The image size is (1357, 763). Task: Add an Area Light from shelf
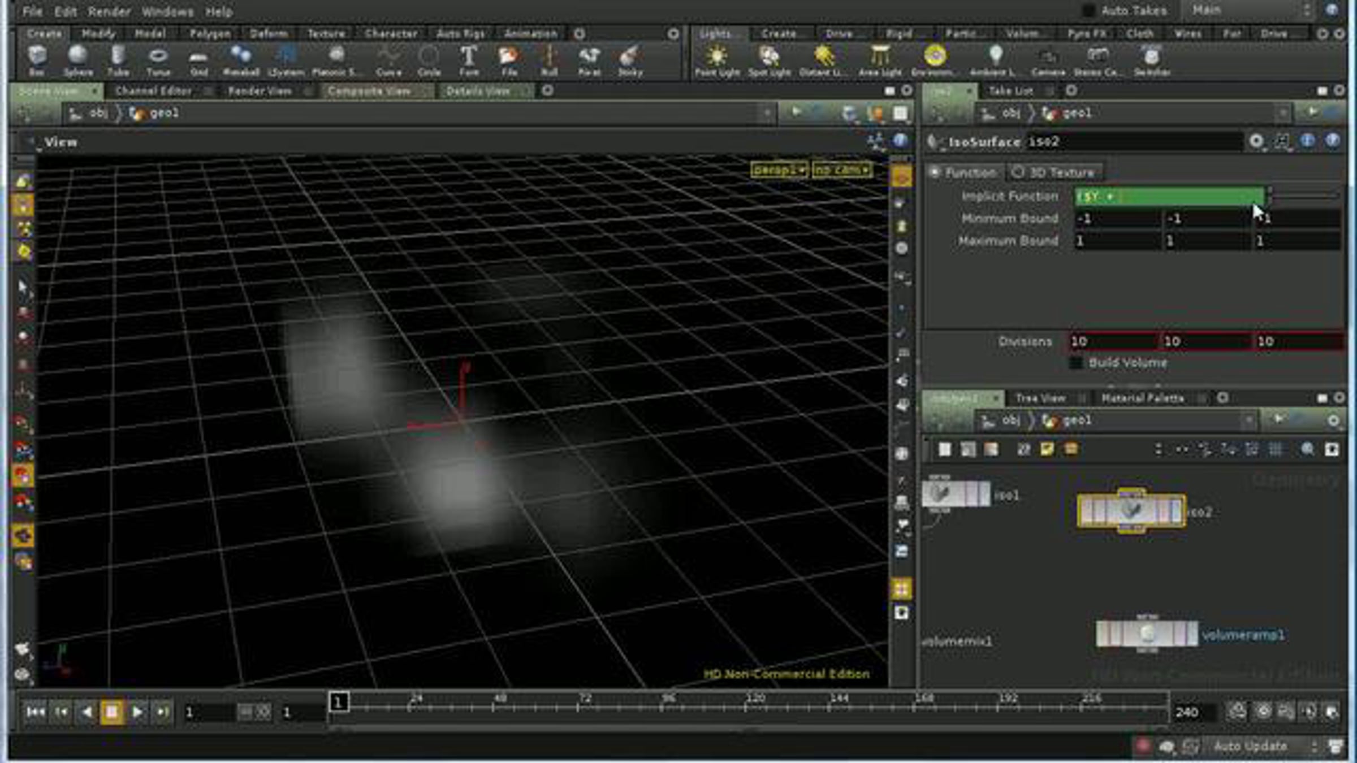point(880,60)
